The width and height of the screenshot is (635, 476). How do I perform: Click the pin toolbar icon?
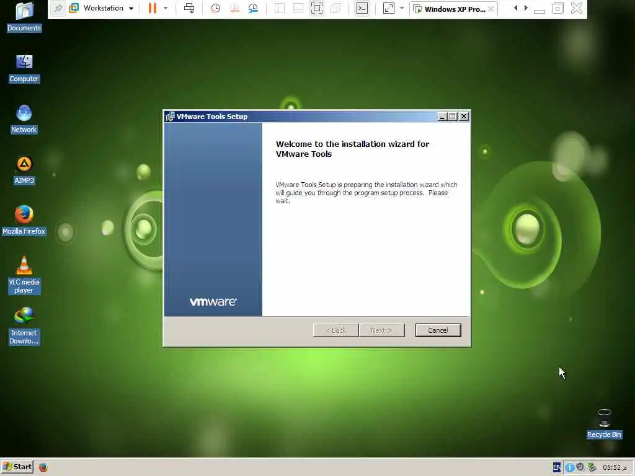[58, 8]
